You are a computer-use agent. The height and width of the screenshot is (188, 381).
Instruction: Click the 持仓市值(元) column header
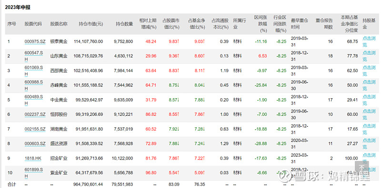[90, 24]
